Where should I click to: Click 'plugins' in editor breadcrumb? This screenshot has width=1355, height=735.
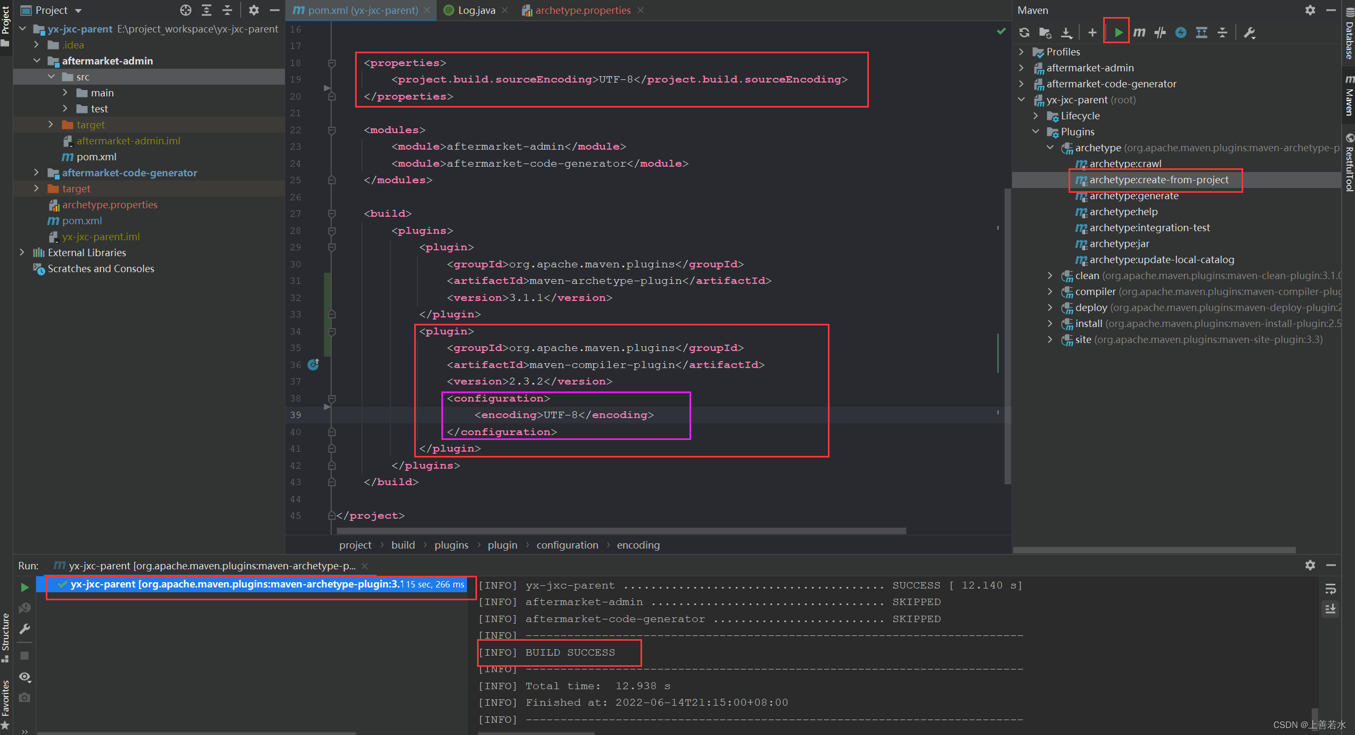[451, 545]
